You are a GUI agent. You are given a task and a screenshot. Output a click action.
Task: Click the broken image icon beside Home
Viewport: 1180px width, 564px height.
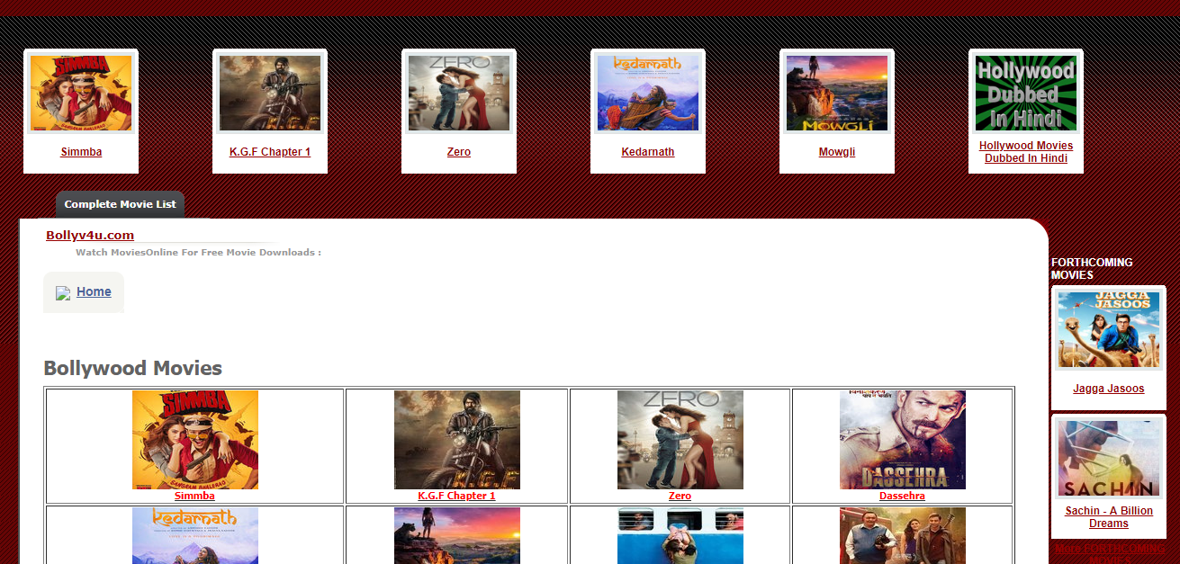click(63, 293)
